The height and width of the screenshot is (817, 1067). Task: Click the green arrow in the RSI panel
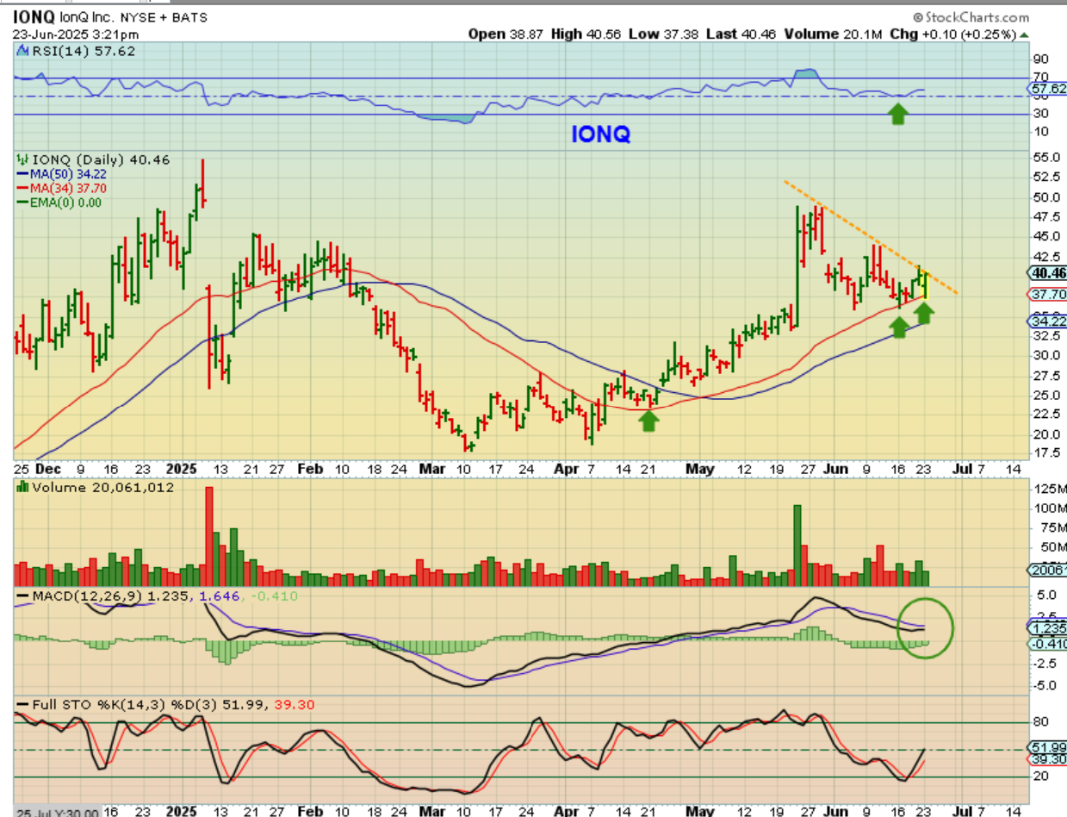898,113
